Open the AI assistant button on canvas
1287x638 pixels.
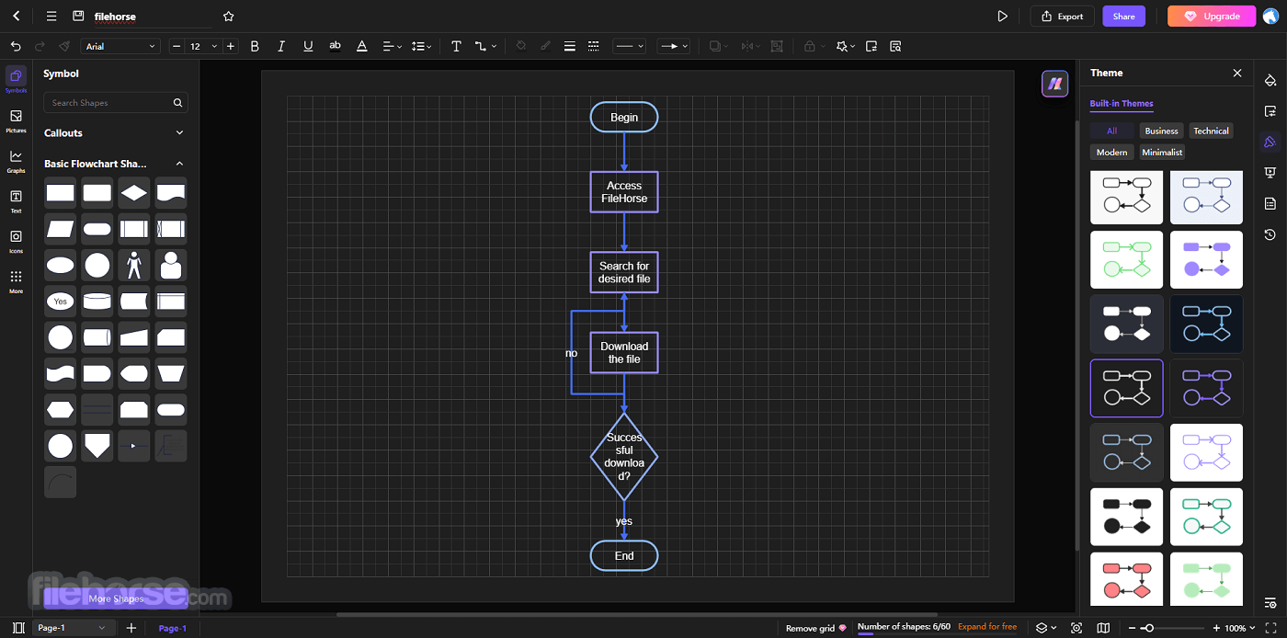(1054, 84)
